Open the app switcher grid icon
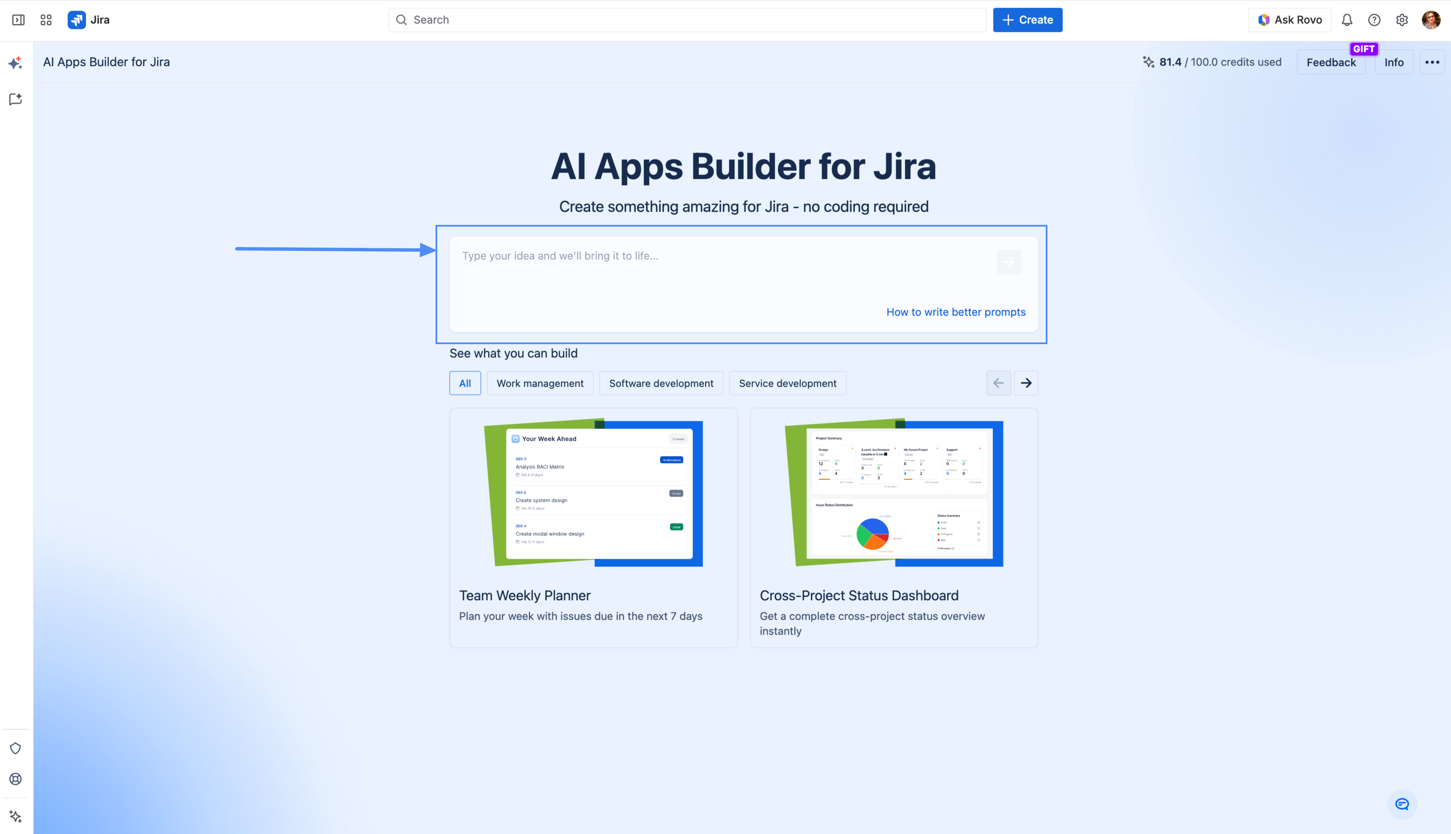The width and height of the screenshot is (1451, 834). [x=46, y=20]
